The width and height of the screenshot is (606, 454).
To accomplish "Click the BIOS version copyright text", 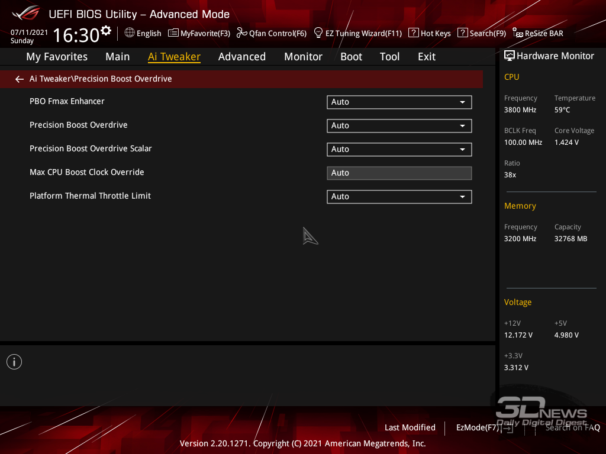I will [x=302, y=443].
